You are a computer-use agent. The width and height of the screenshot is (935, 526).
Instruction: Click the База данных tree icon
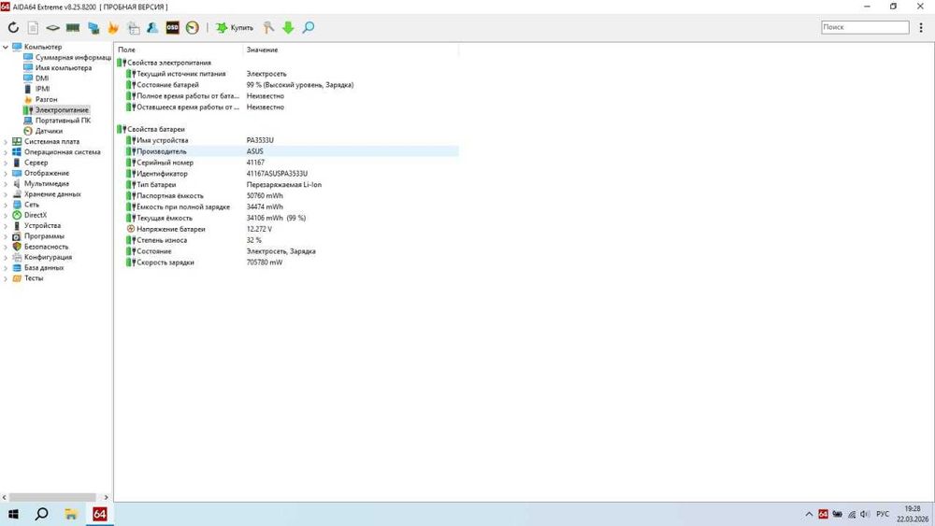17,267
